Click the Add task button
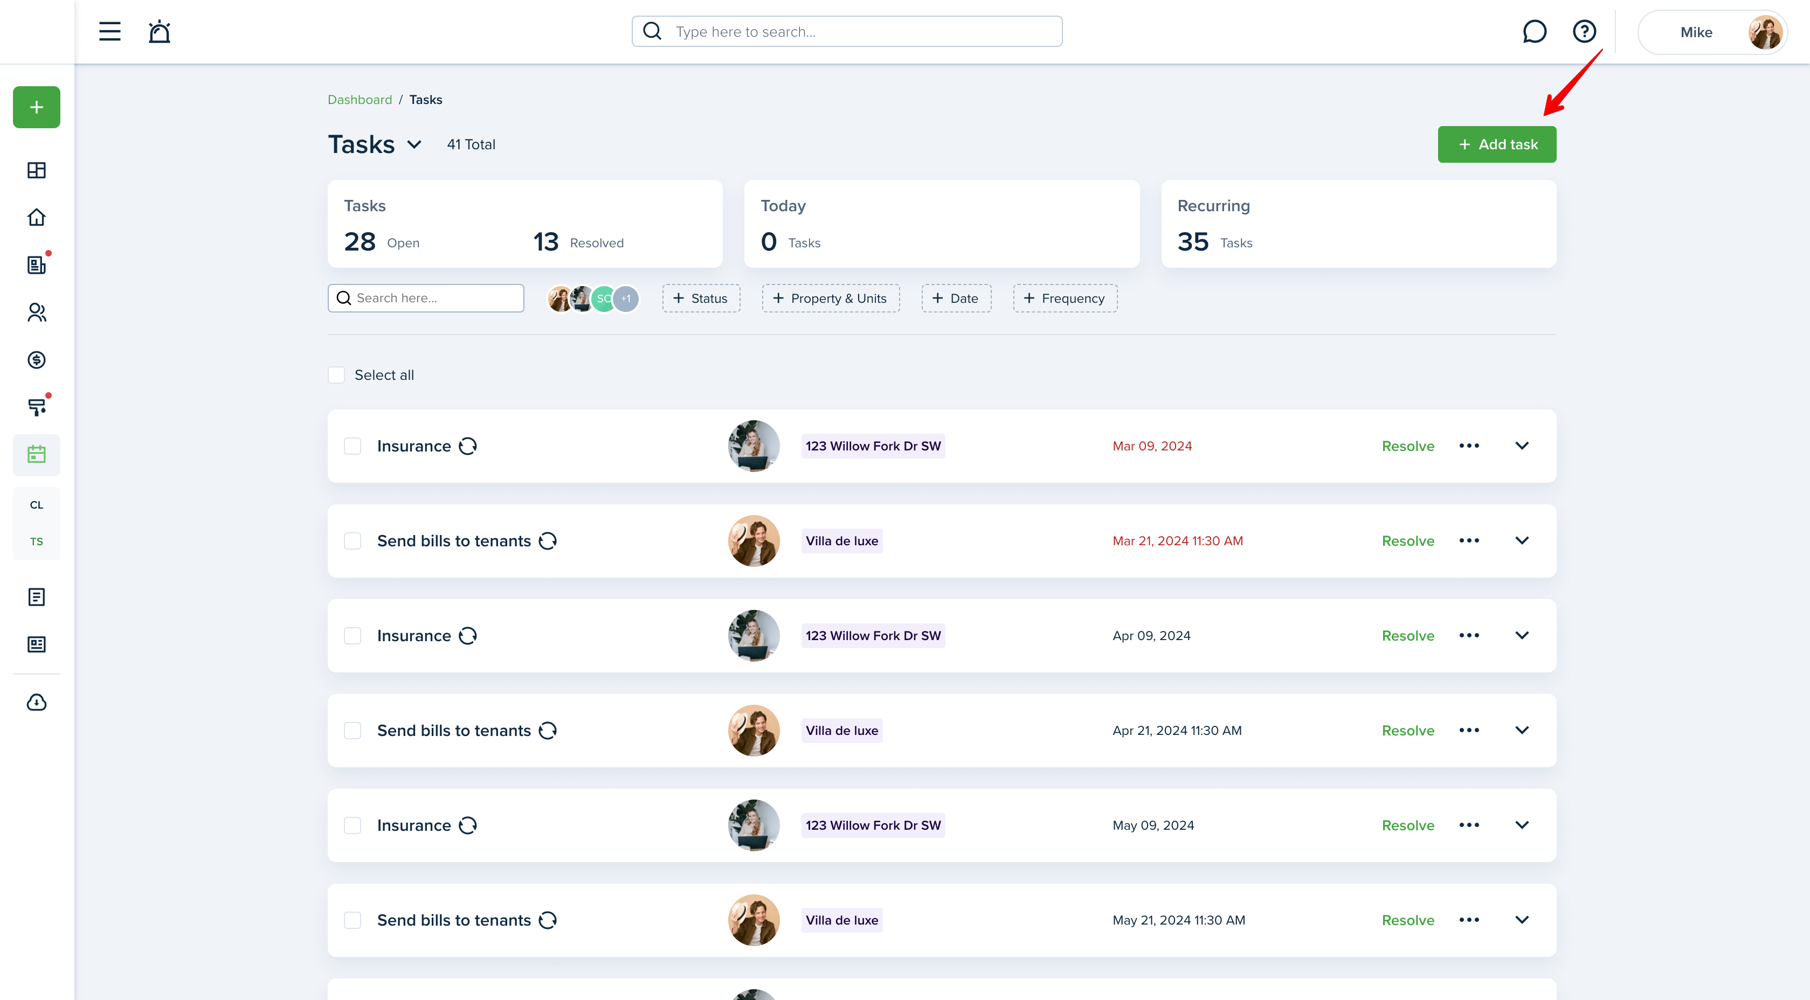Image resolution: width=1810 pixels, height=1000 pixels. point(1497,144)
